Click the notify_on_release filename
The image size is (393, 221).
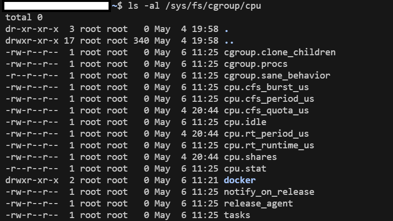click(269, 192)
